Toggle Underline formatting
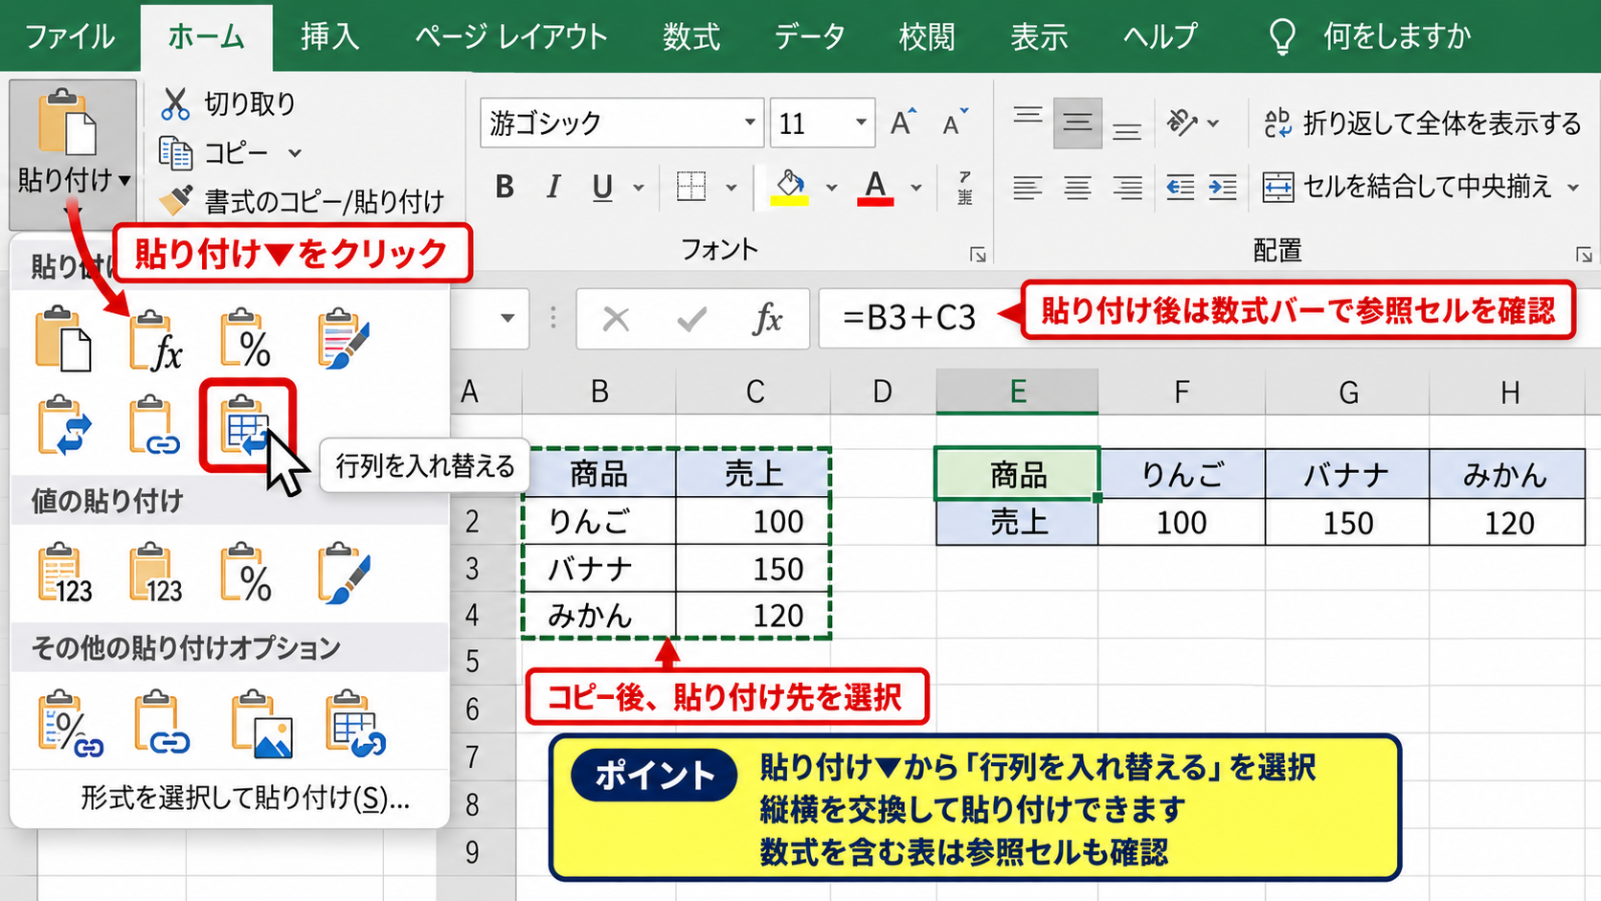1601x901 pixels. 602,187
